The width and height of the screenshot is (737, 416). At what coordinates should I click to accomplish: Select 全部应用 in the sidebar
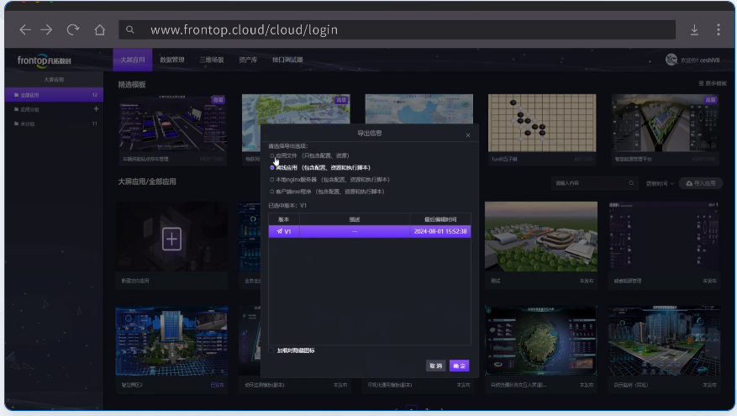point(54,95)
